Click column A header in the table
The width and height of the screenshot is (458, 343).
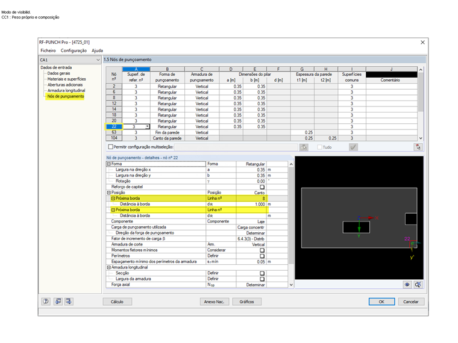[x=136, y=69]
